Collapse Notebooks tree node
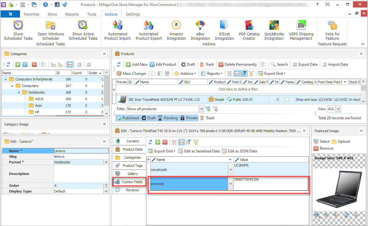Image resolution: width=368 pixels, height=226 pixels. 18,92
